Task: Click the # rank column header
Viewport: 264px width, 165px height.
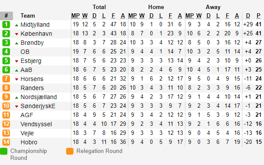Action: [6, 16]
